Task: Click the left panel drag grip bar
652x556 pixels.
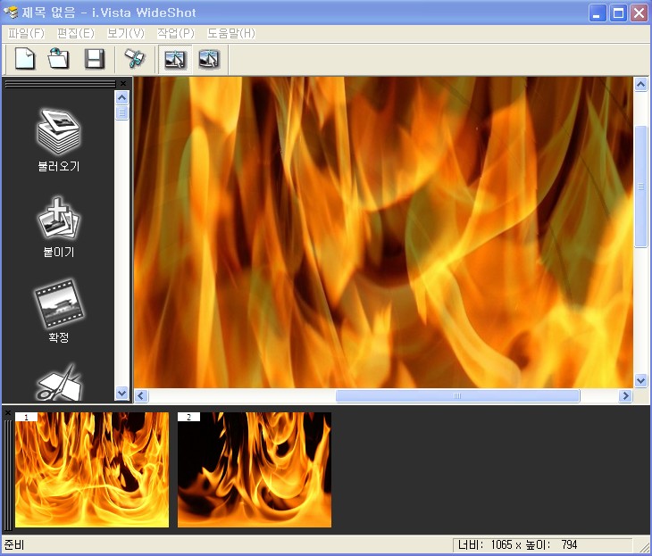Action: 61,84
